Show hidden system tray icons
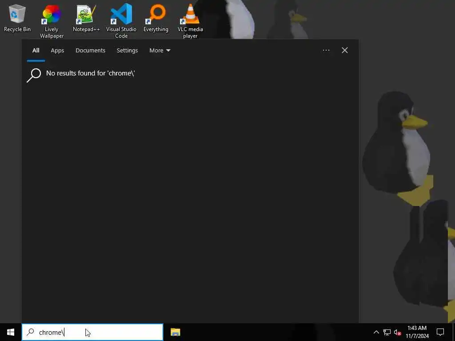 tap(376, 332)
